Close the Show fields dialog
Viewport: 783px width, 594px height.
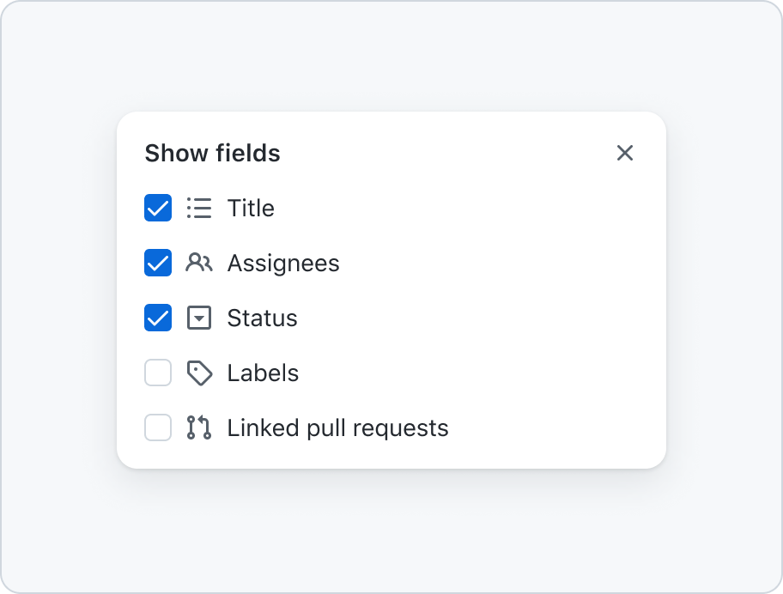point(625,153)
